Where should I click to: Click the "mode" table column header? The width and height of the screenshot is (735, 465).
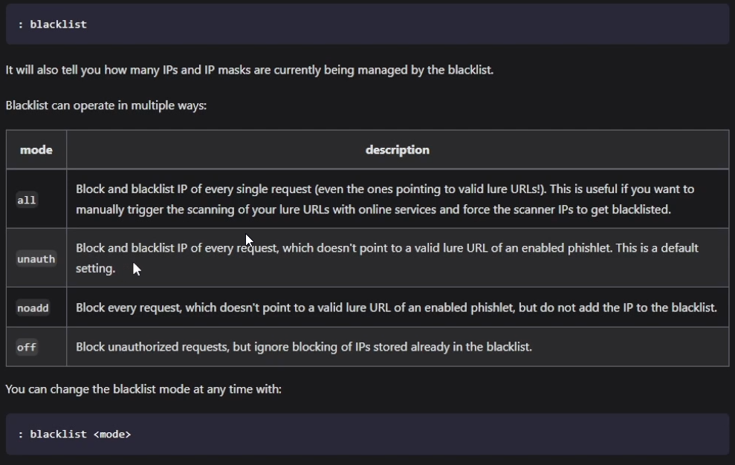point(36,150)
